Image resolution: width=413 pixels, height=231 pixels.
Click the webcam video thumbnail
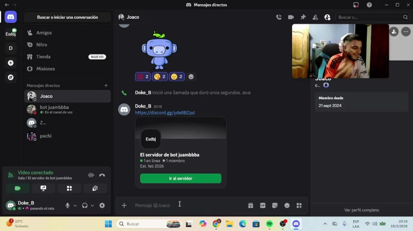[340, 51]
